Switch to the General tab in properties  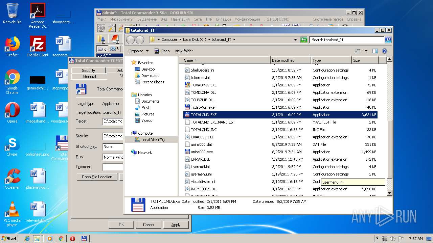pos(89,77)
